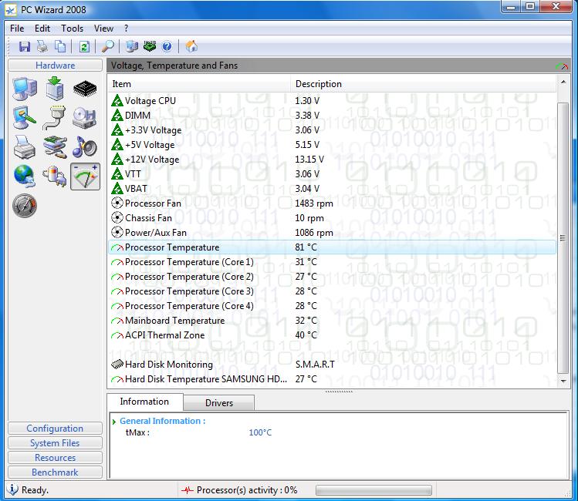578x501 pixels.
Task: Click the magnifying glass Search icon
Action: click(x=107, y=46)
